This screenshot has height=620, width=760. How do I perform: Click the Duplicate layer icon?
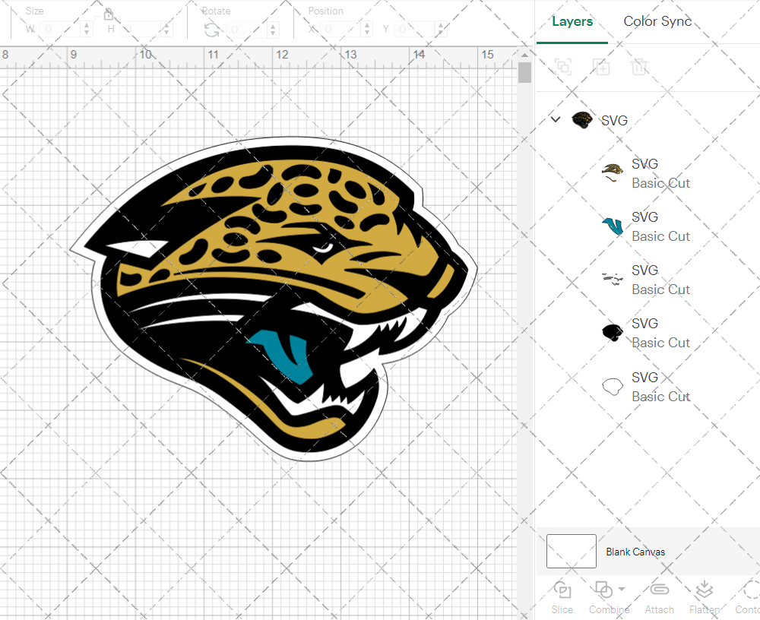tap(601, 67)
